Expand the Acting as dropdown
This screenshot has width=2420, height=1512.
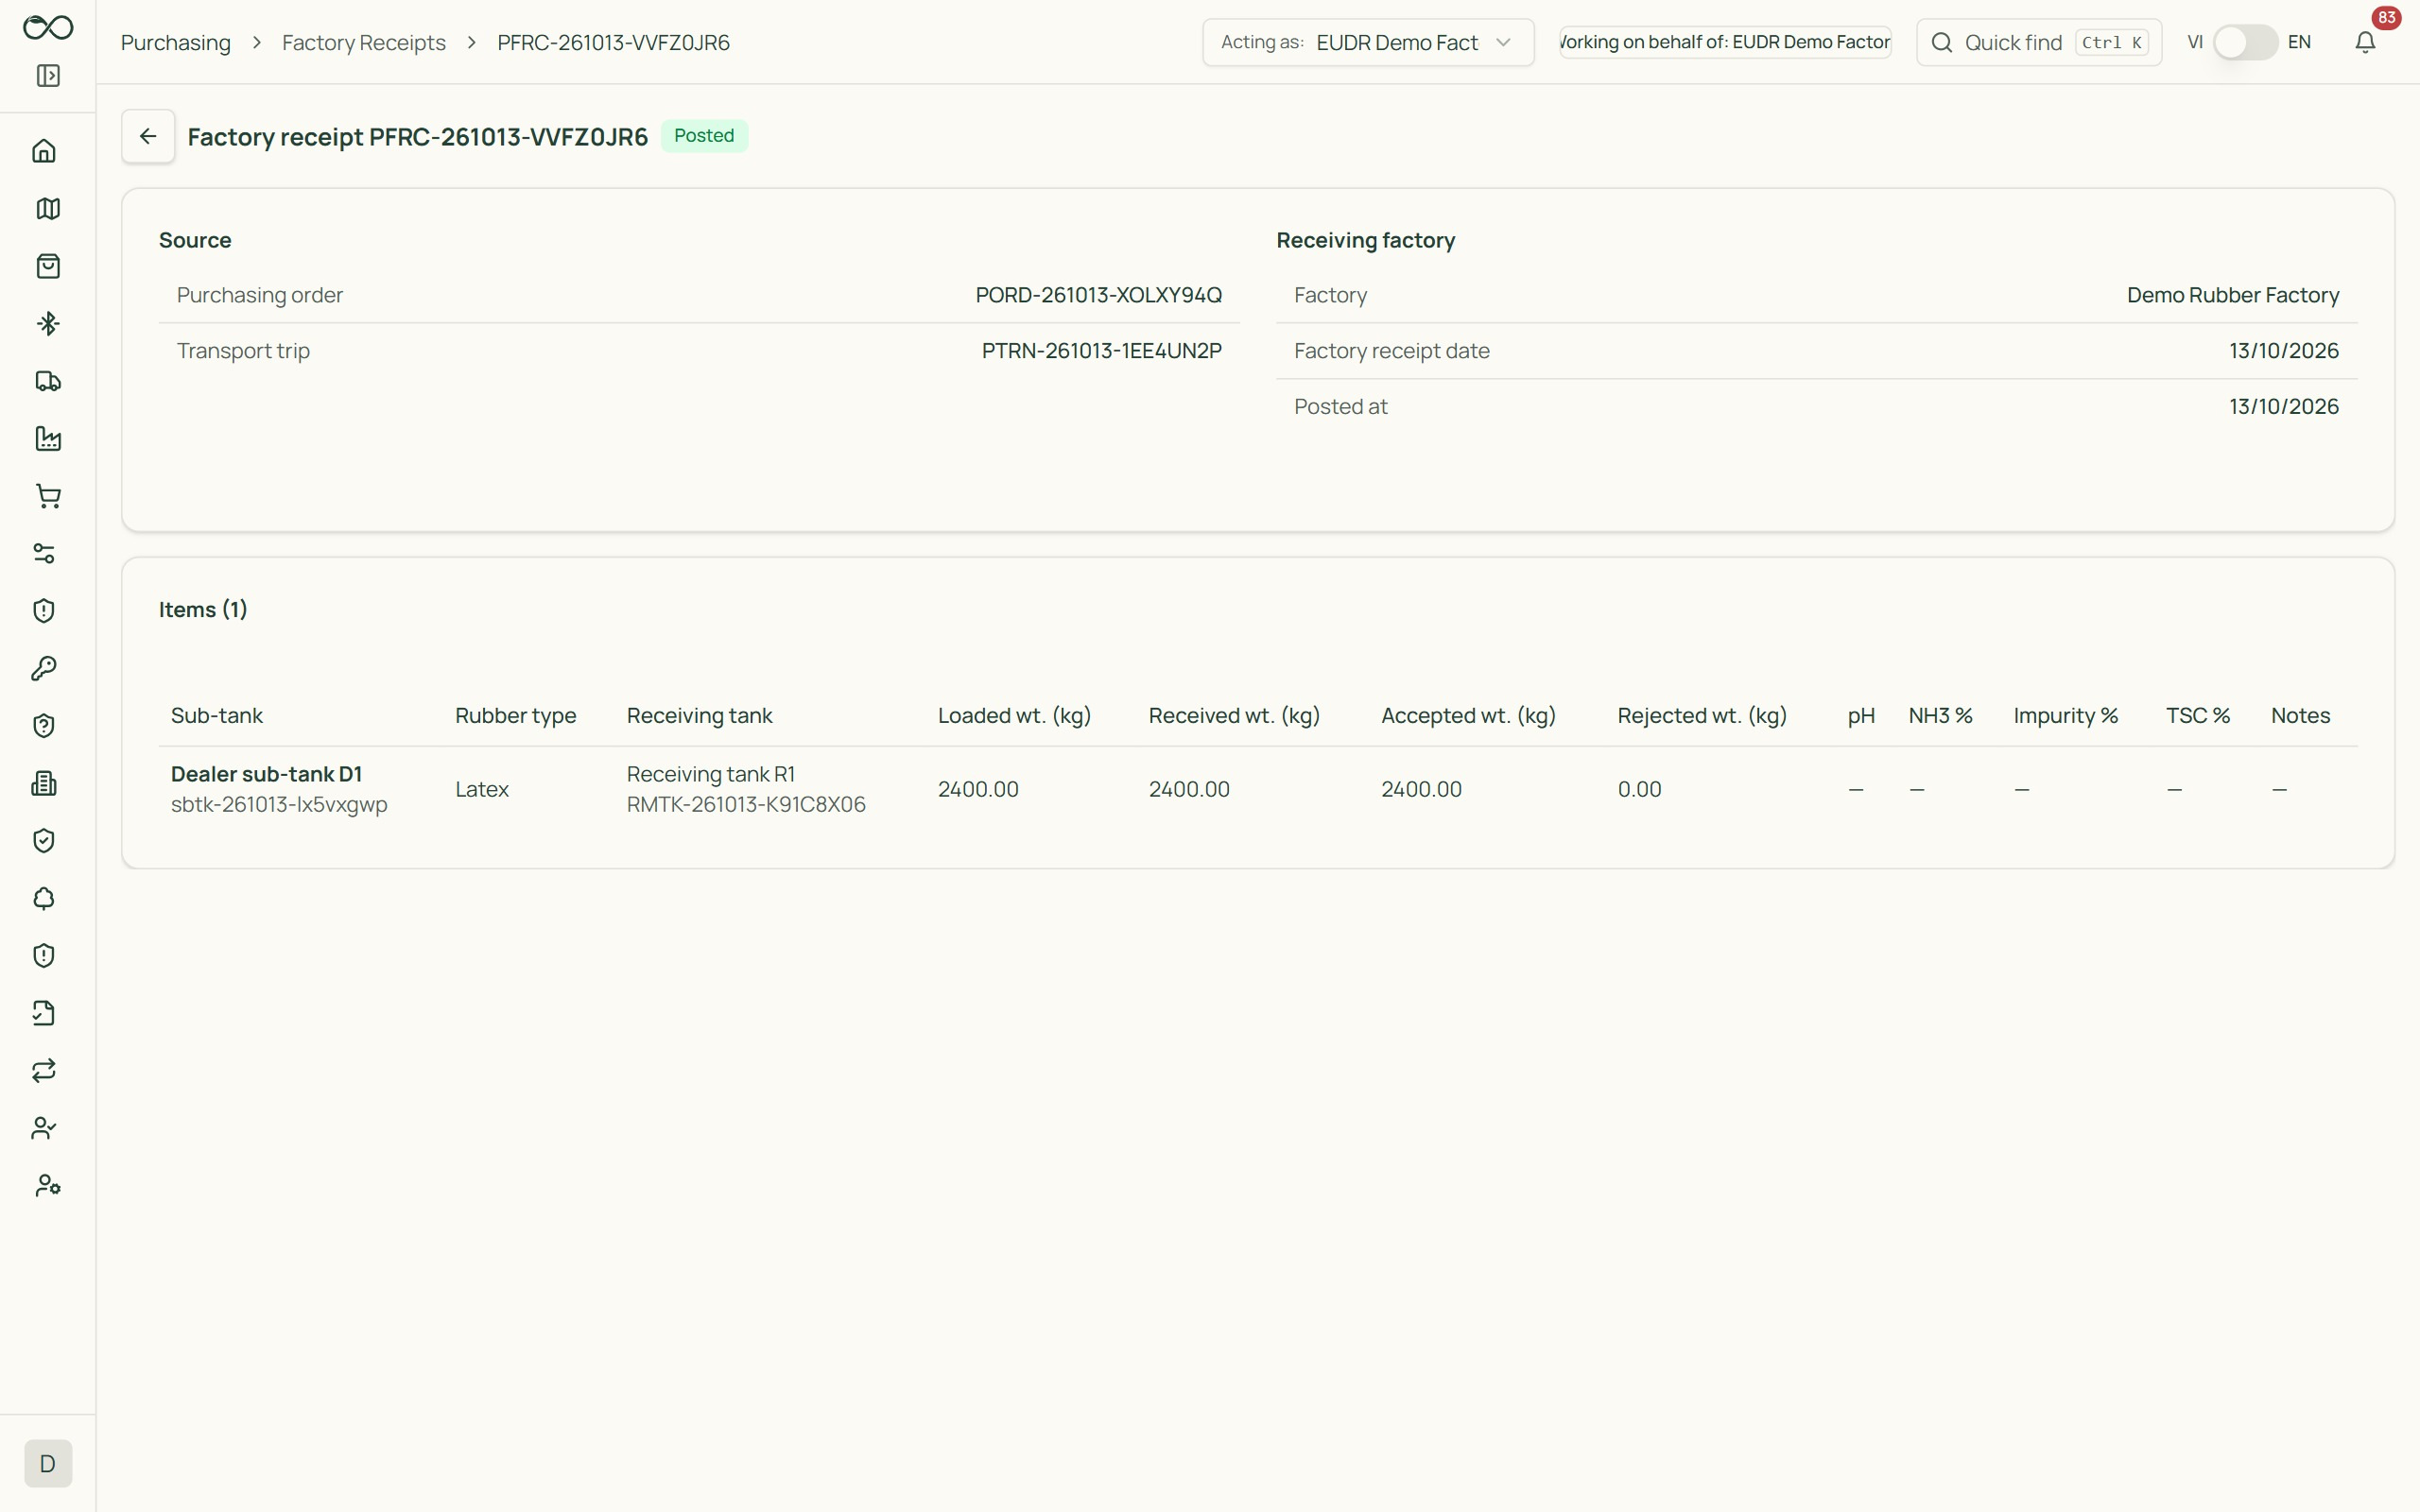(1368, 42)
